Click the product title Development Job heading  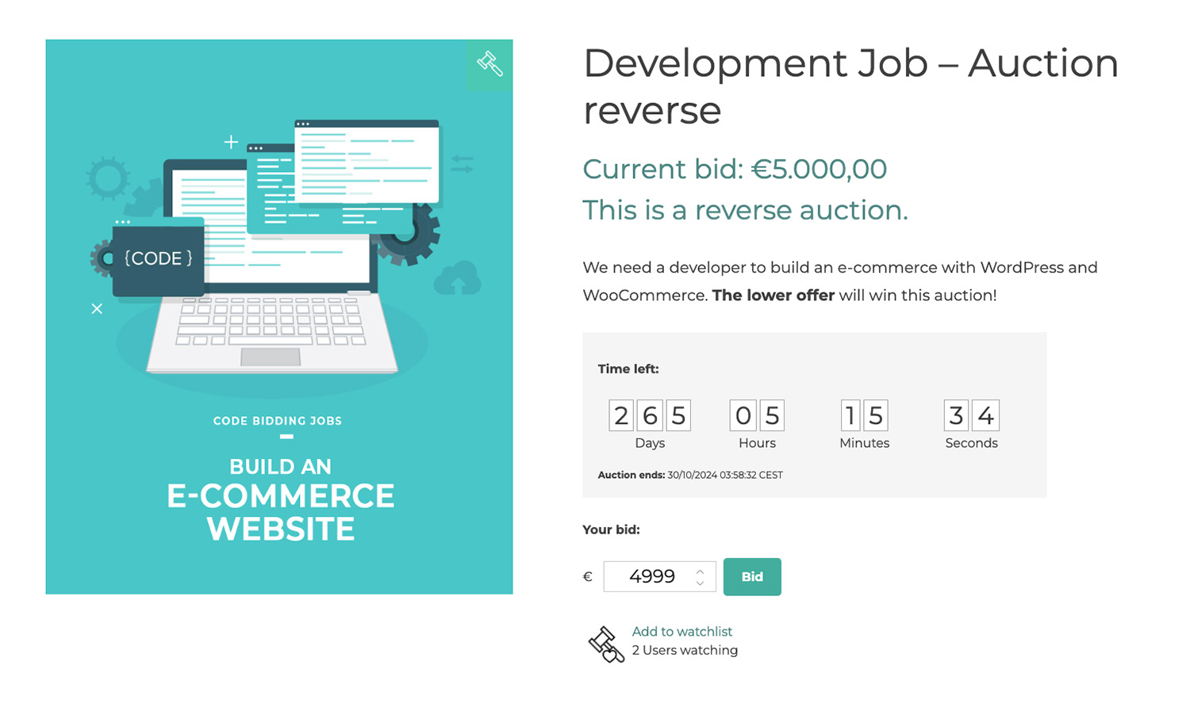850,86
